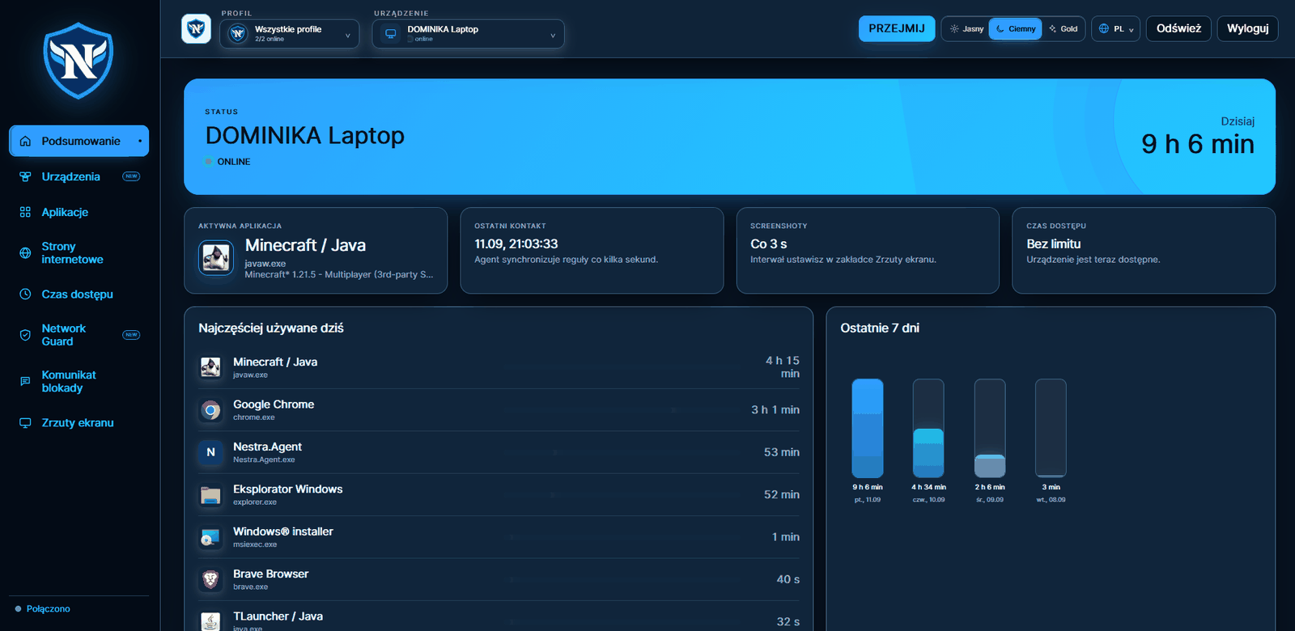Switch theme to Jasny
Viewport: 1295px width, 631px height.
pyautogui.click(x=966, y=29)
